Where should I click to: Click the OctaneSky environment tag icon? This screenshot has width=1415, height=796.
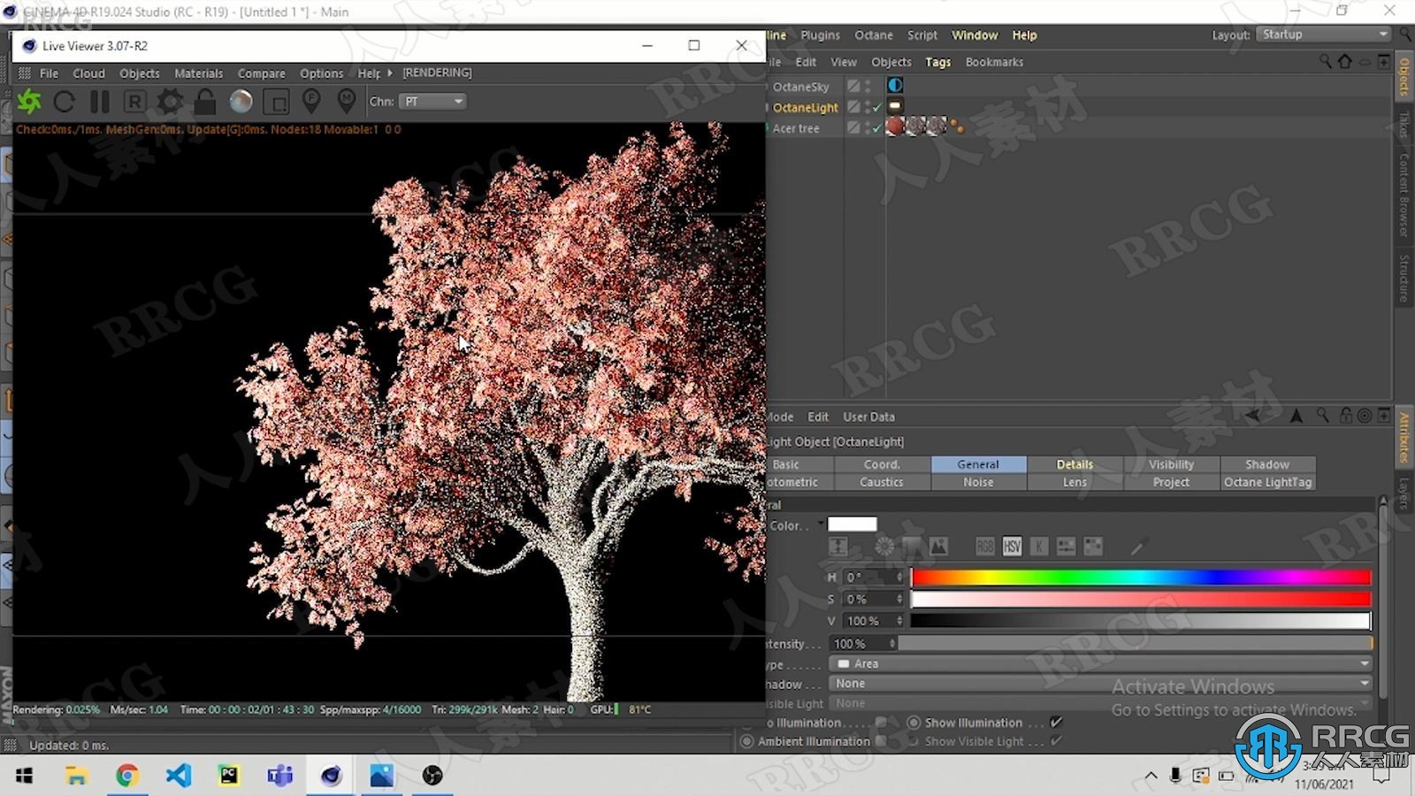(895, 86)
